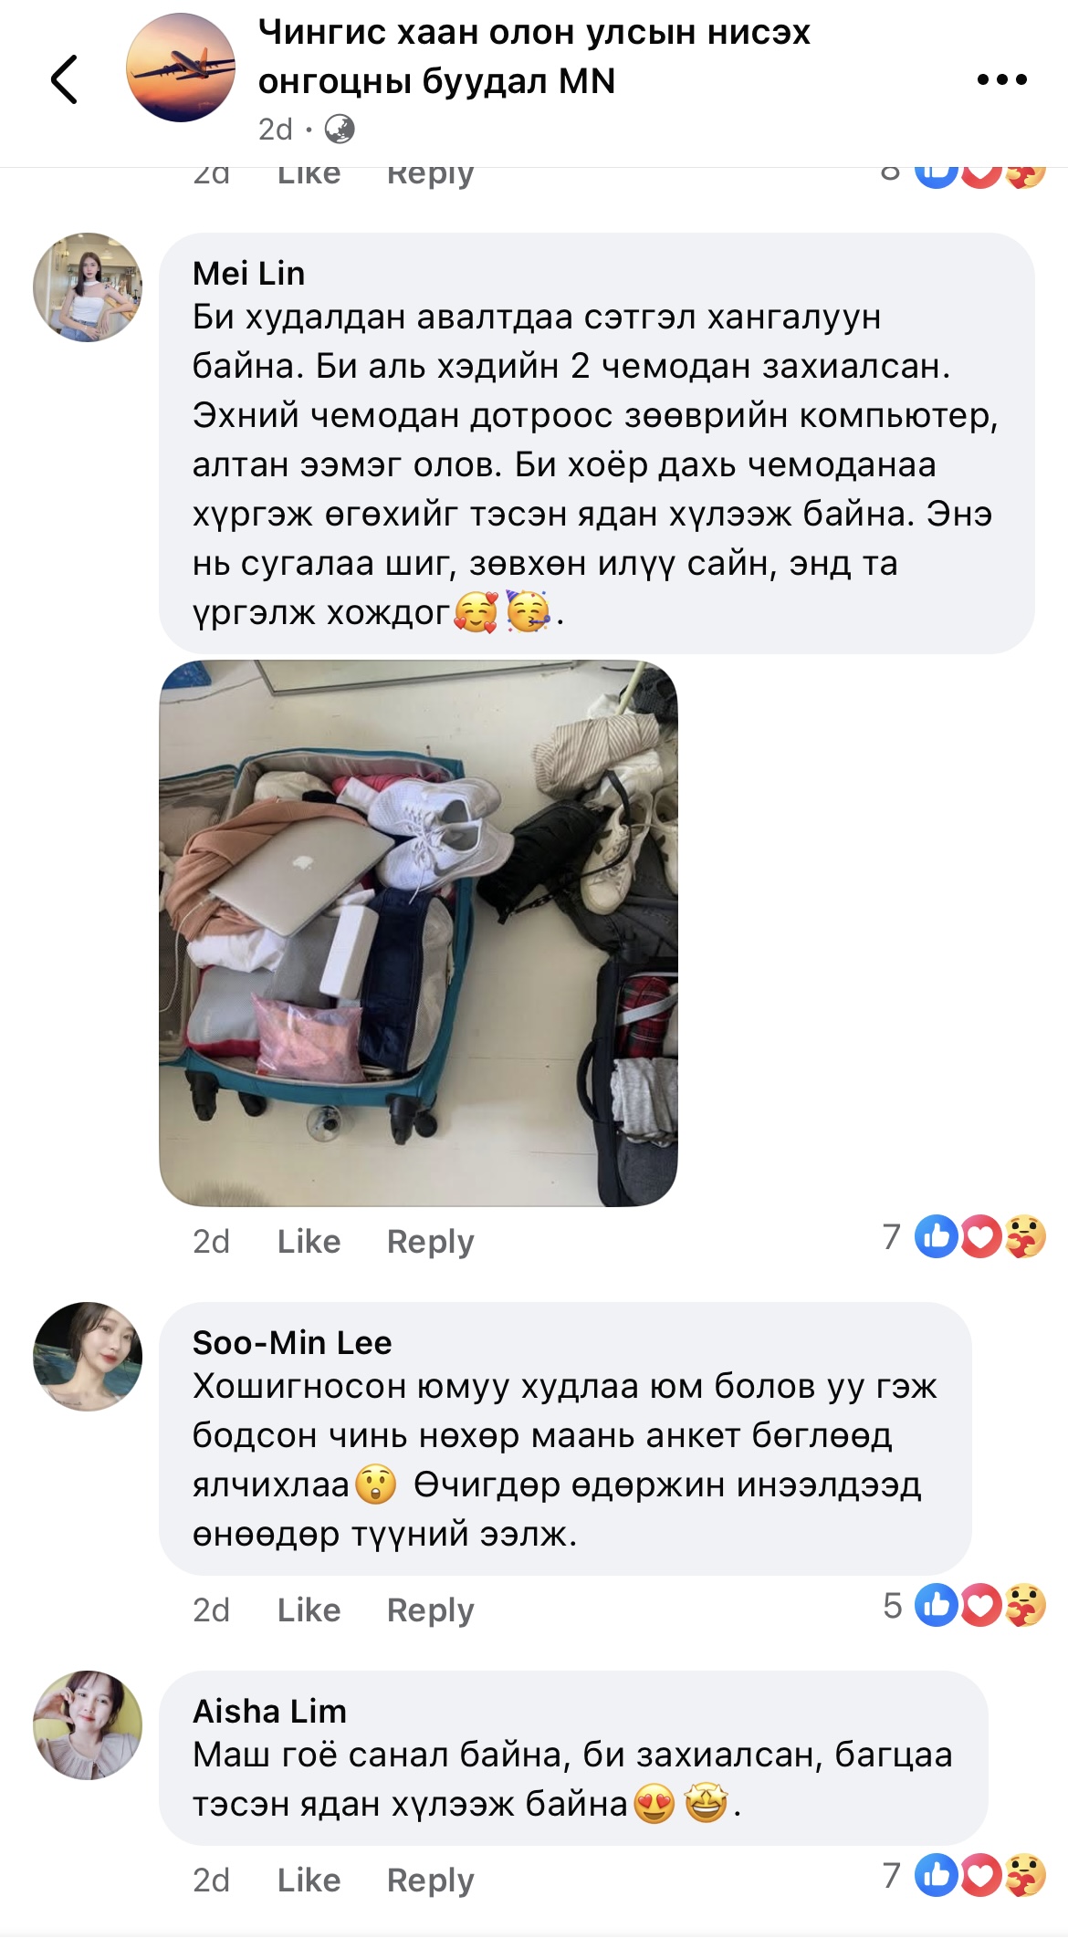View reactions on Aisha Lim's comment
Viewport: 1068px width, 1948px height.
pos(964,1876)
